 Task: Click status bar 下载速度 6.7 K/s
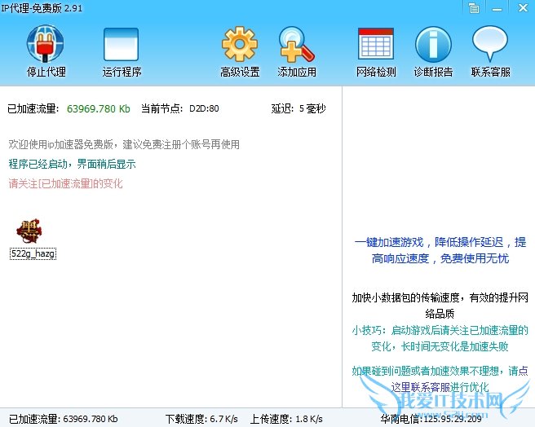pyautogui.click(x=201, y=419)
